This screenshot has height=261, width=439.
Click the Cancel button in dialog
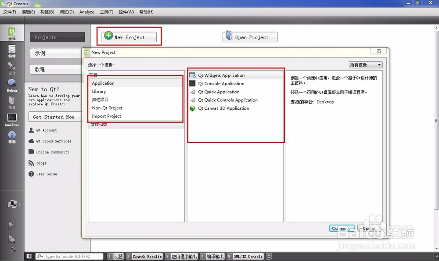tap(369, 228)
